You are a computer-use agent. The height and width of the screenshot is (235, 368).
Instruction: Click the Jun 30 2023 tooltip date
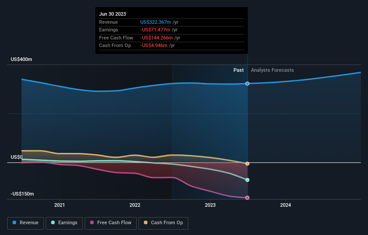(113, 14)
